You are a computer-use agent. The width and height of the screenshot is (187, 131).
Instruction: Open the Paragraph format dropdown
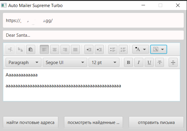pyautogui.click(x=23, y=63)
